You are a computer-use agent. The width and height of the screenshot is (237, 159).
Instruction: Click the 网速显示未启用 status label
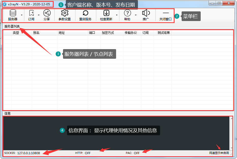[219, 153]
